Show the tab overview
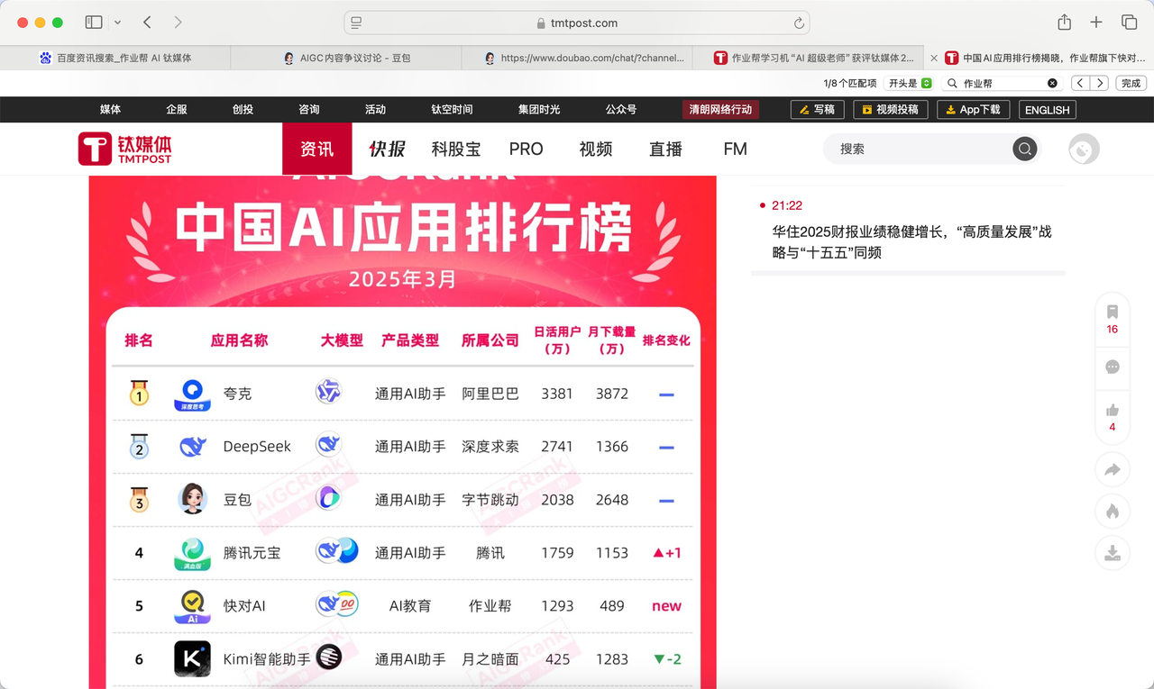This screenshot has width=1154, height=689. coord(1129,23)
